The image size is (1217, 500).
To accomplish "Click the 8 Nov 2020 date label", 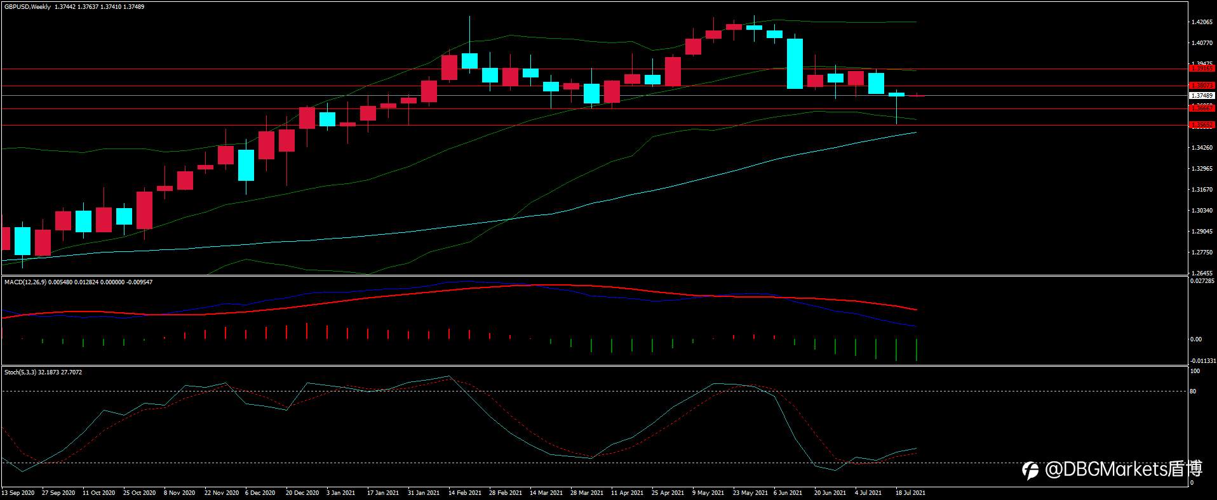I will 180,493.
